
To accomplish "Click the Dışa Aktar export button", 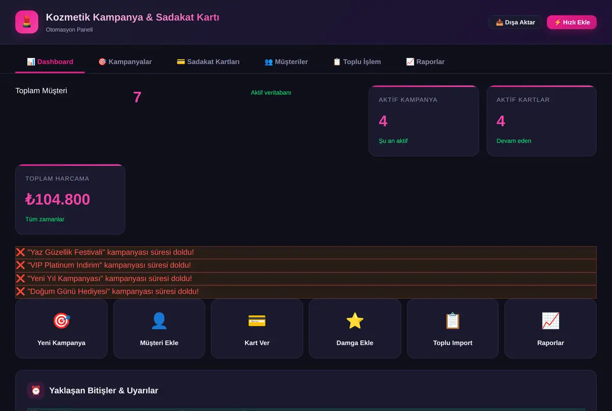I will click(515, 22).
